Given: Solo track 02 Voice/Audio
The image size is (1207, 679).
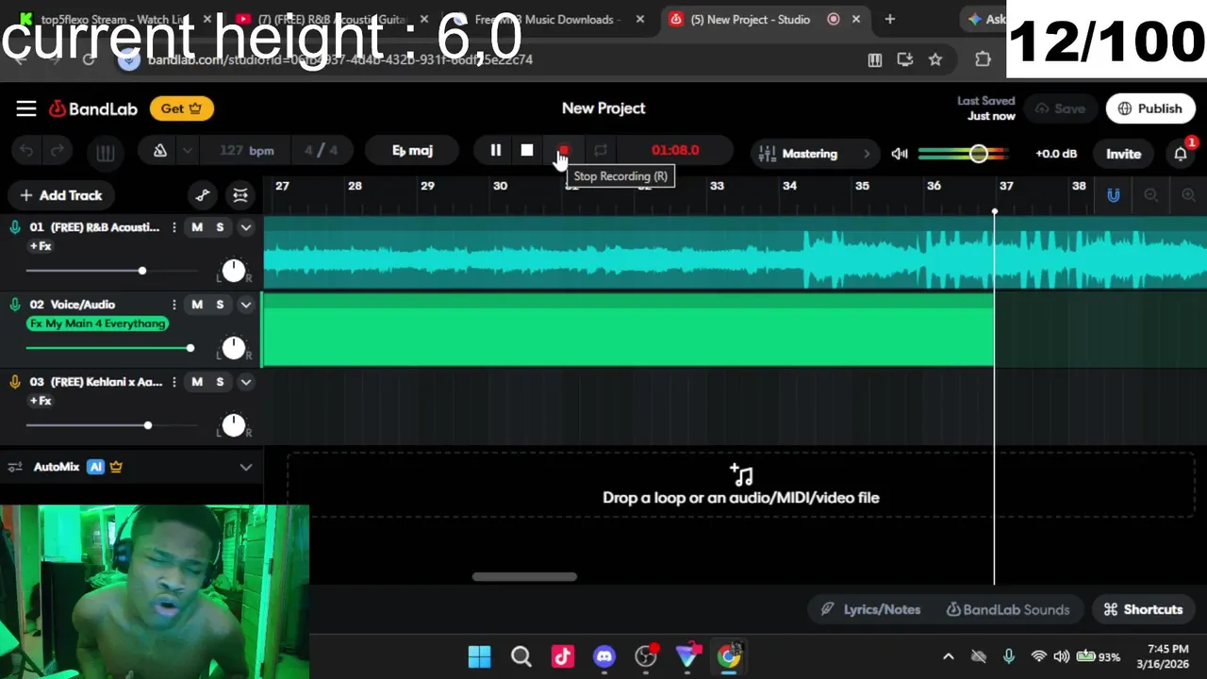Looking at the screenshot, I should [x=220, y=305].
